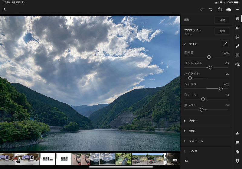The width and height of the screenshot is (242, 169).
Task: Click the undo arrow icon
Action: [x=211, y=10]
